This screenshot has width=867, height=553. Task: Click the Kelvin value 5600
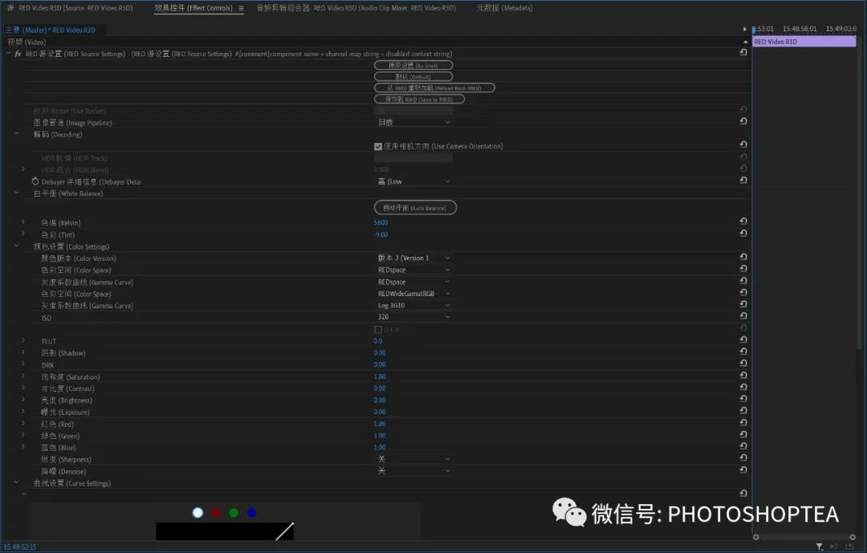(381, 222)
